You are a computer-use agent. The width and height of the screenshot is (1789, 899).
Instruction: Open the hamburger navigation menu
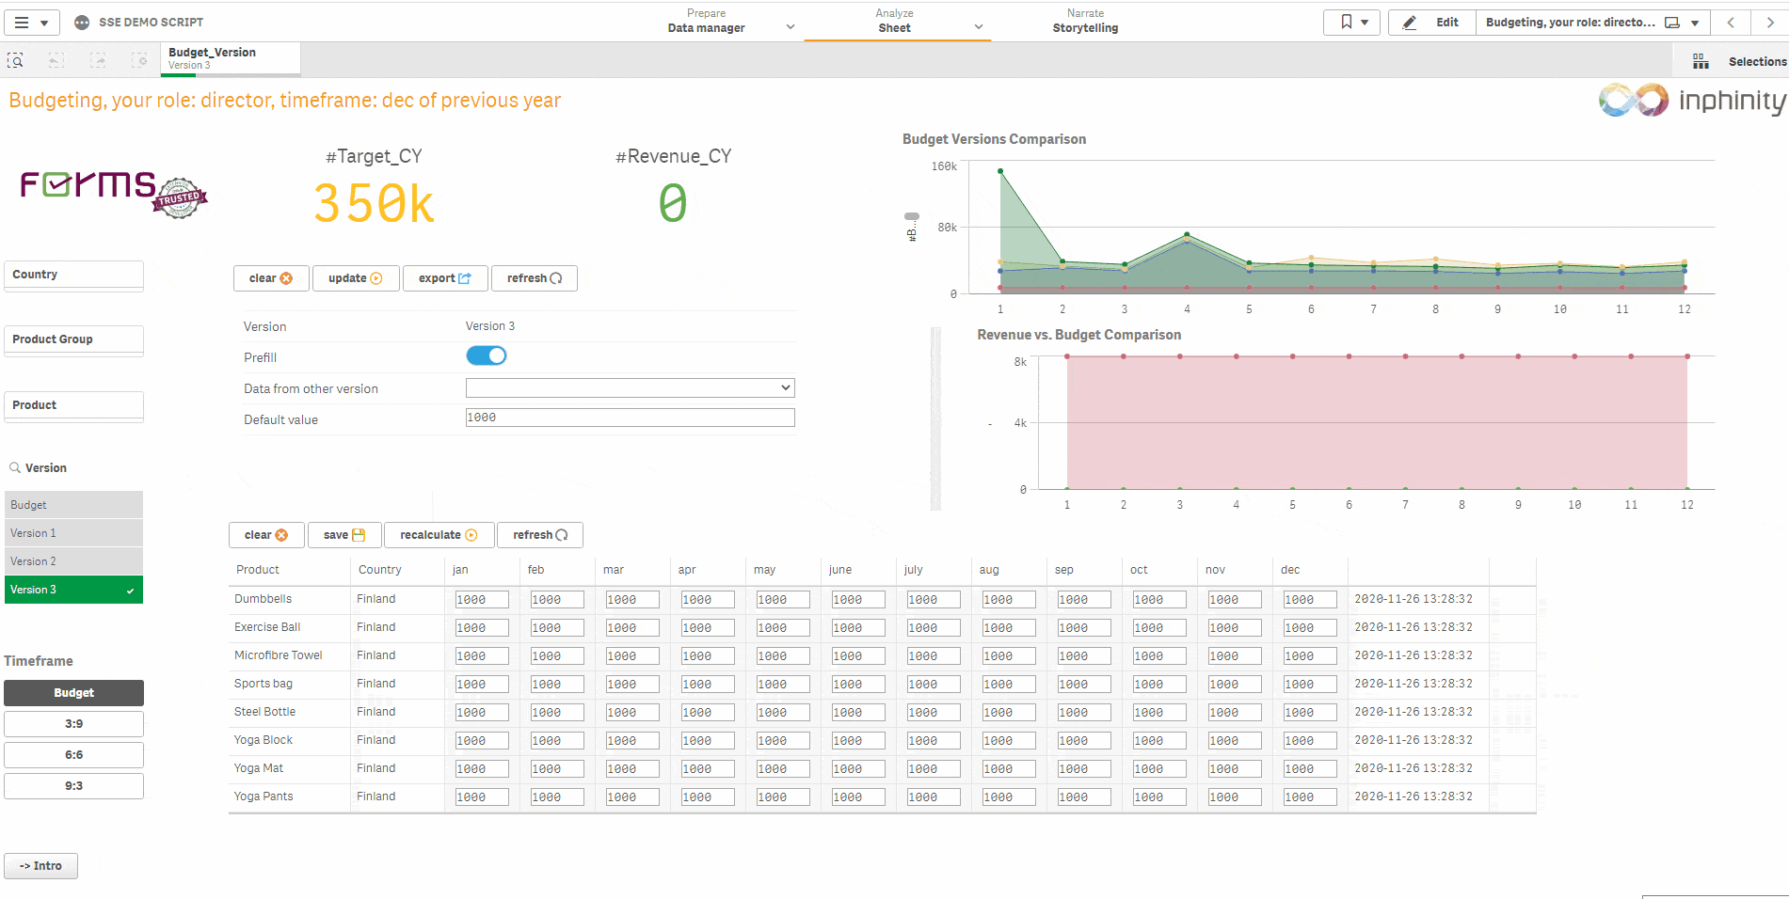(31, 23)
